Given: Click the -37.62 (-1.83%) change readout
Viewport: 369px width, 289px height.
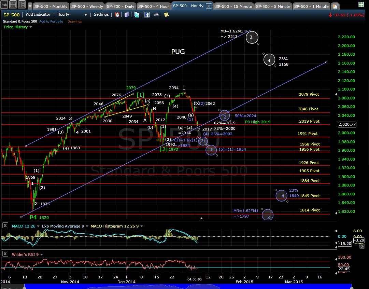Looking at the screenshot, I should click(x=346, y=15).
